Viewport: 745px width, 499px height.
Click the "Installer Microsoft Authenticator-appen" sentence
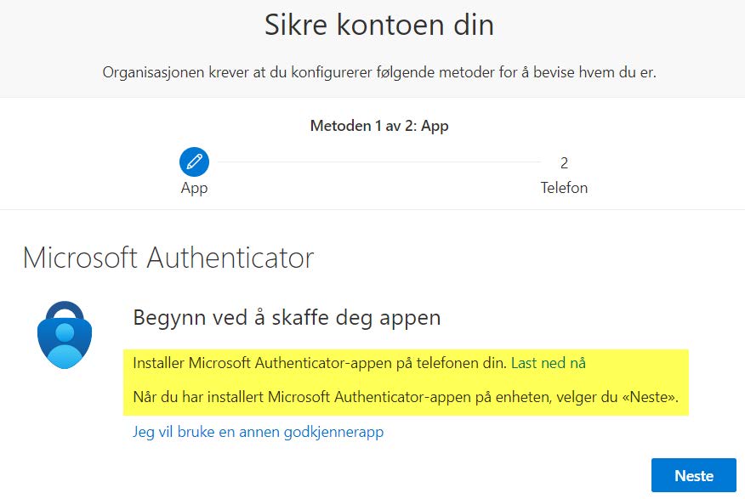(x=320, y=363)
